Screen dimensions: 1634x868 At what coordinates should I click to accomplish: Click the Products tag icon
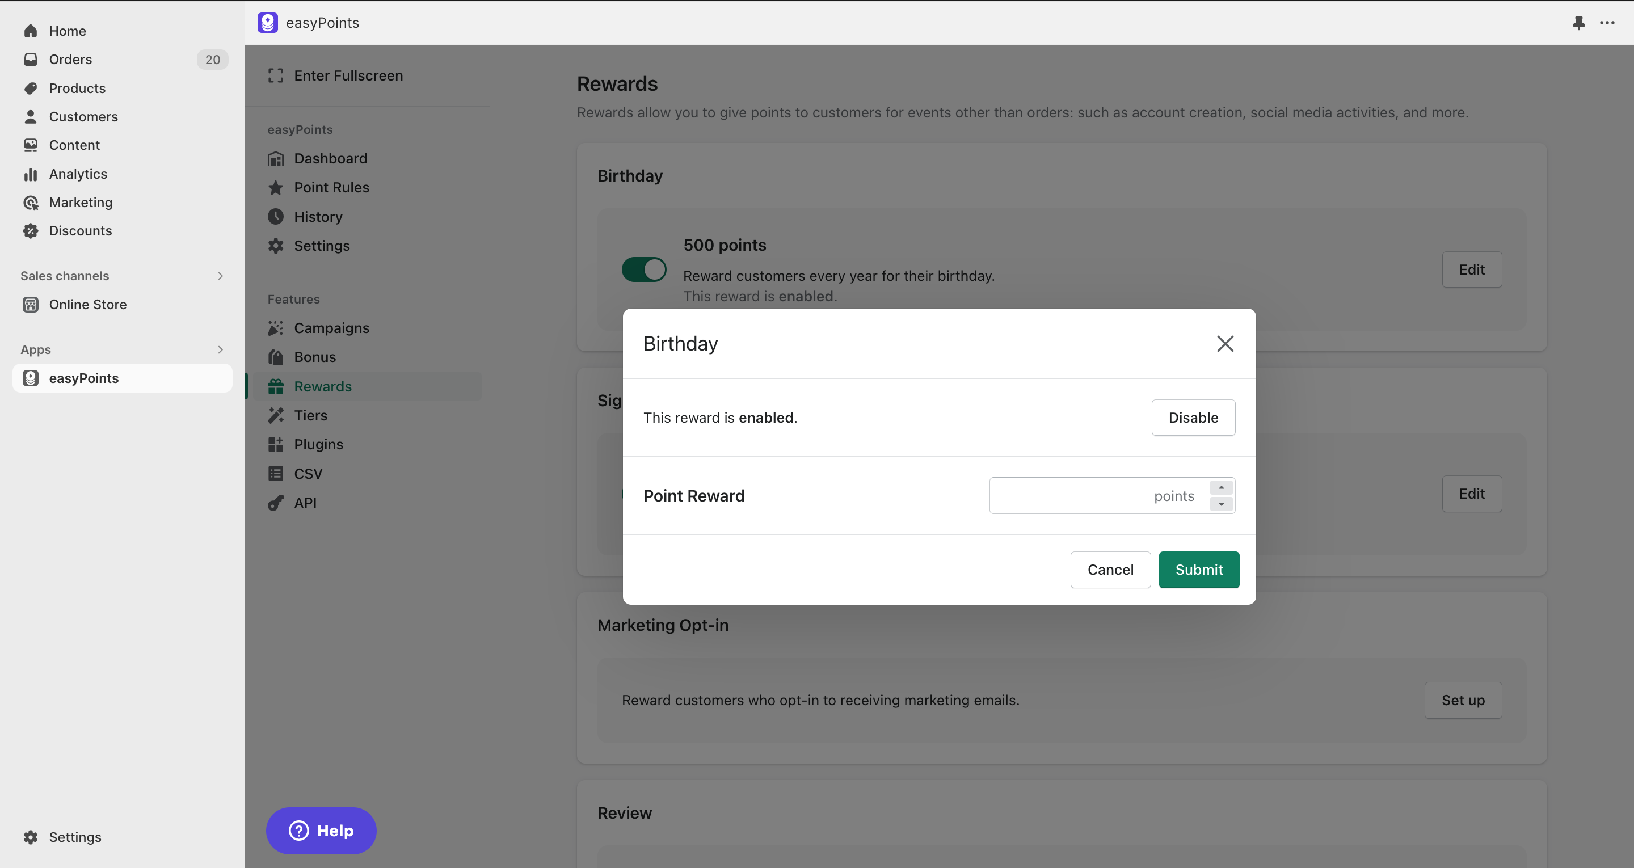click(x=31, y=88)
